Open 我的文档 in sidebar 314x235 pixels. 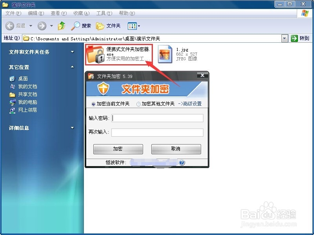27,87
